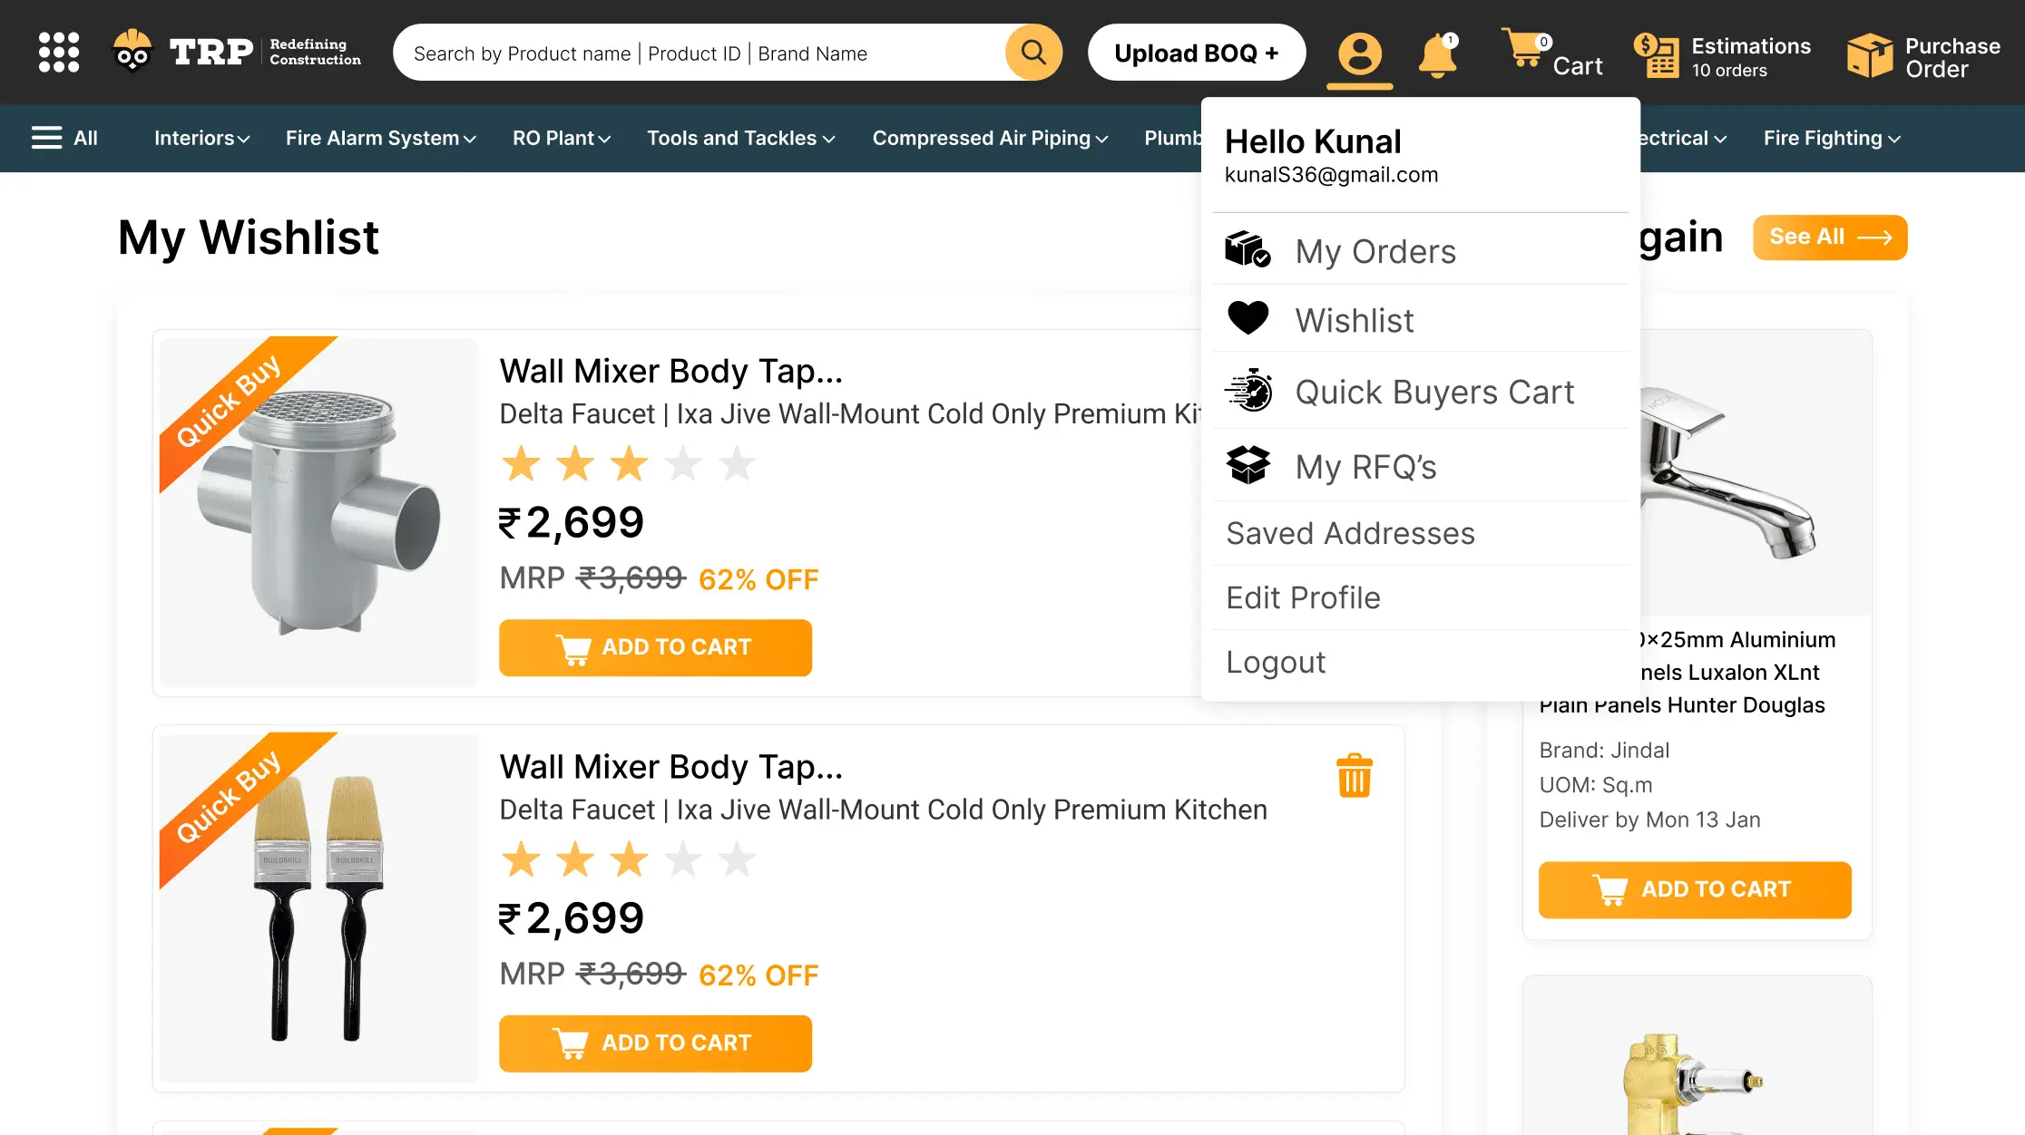This screenshot has height=1135, width=2025.
Task: Choose Logout in the profile menu
Action: (x=1275, y=662)
